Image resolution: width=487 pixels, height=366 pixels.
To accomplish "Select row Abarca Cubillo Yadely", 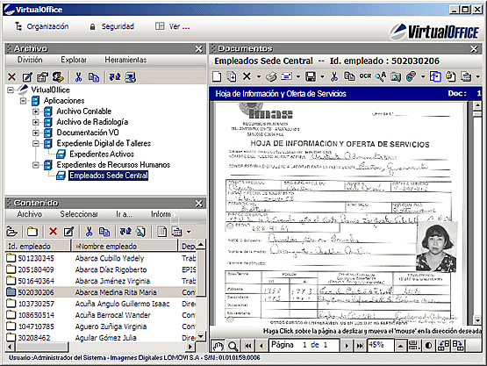I will [x=101, y=258].
